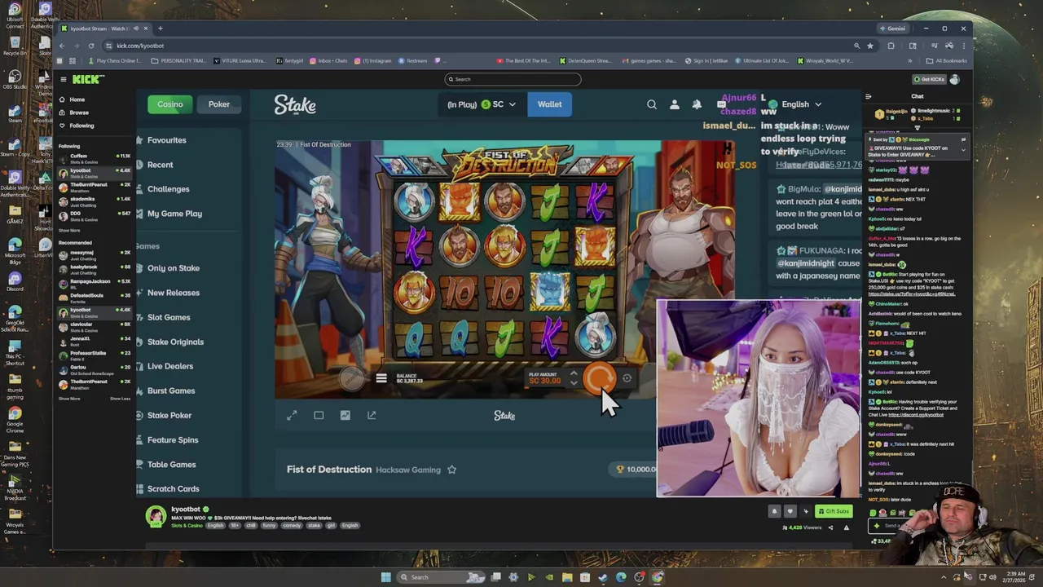Viewport: 1043px width, 587px height.
Task: Open Hacksaw Gaming provider link
Action: [407, 470]
